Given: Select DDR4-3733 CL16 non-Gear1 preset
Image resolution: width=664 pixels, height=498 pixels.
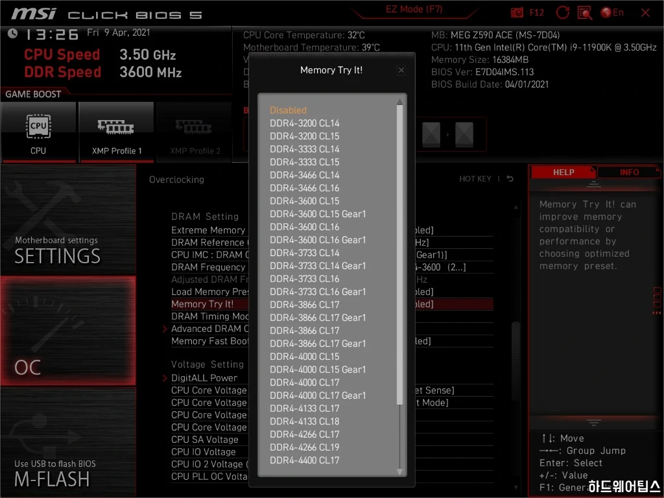Looking at the screenshot, I should coord(305,279).
